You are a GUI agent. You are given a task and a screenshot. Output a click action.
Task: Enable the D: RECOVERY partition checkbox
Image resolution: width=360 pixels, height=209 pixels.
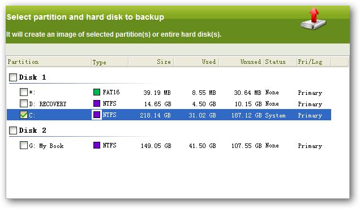[x=24, y=103]
